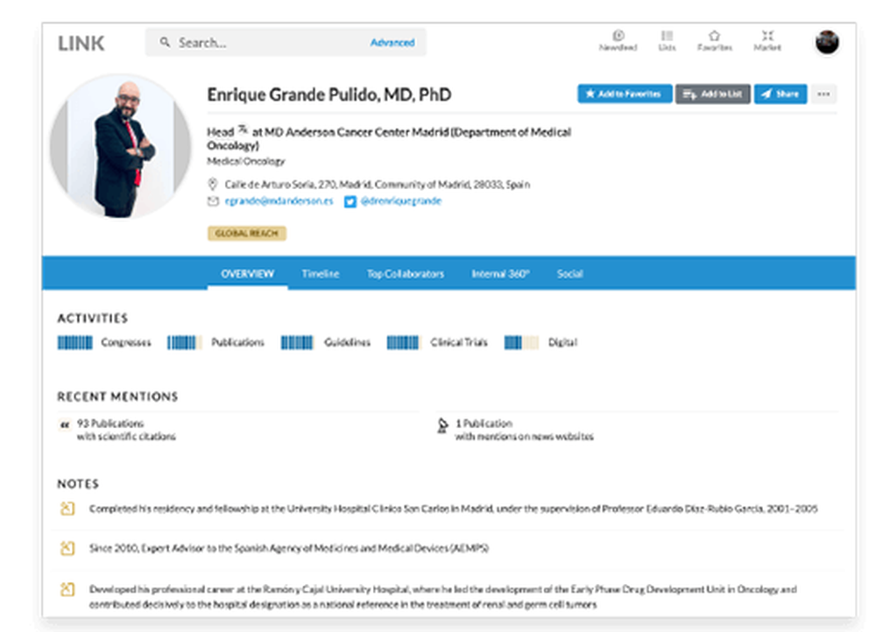Open the Internal 360° tab
The width and height of the screenshot is (876, 632).
[500, 274]
